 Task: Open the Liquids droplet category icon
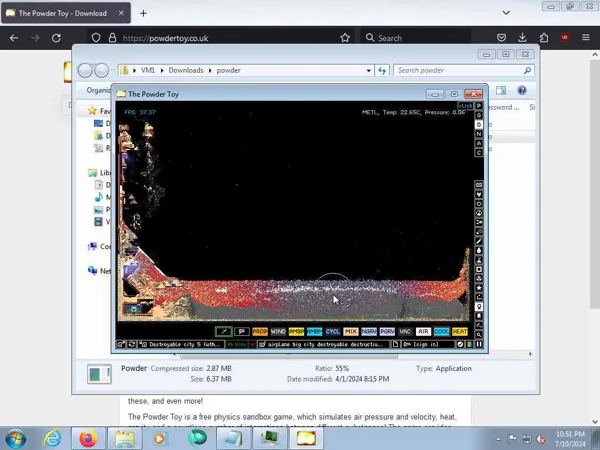coord(479,251)
